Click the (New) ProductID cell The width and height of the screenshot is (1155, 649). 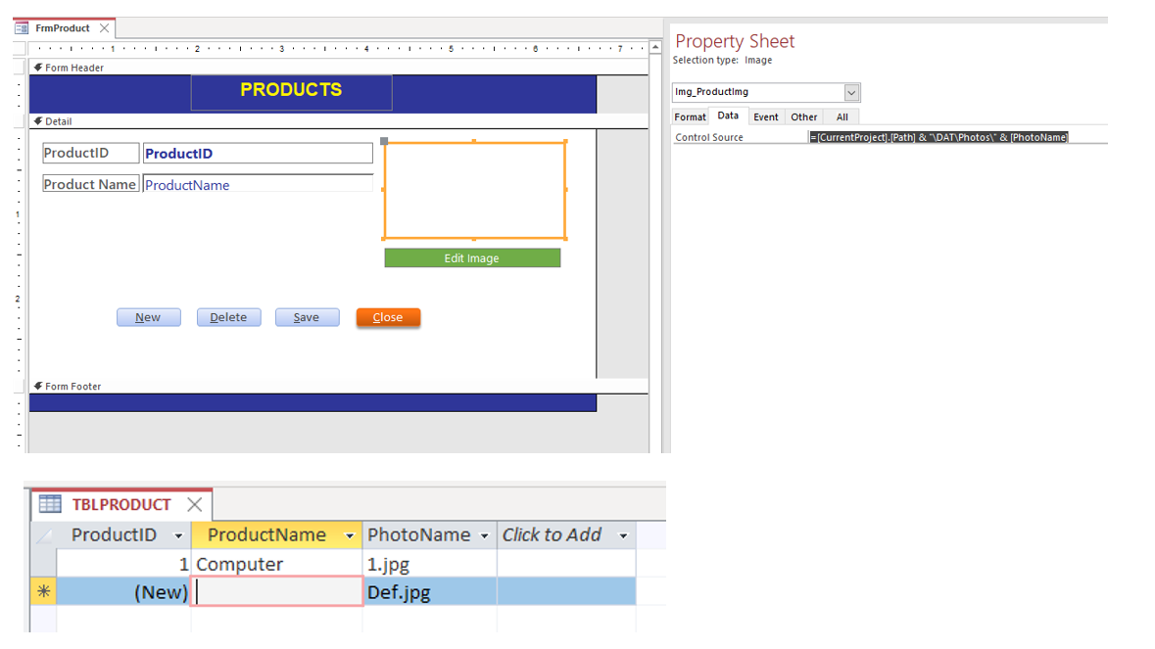click(123, 592)
